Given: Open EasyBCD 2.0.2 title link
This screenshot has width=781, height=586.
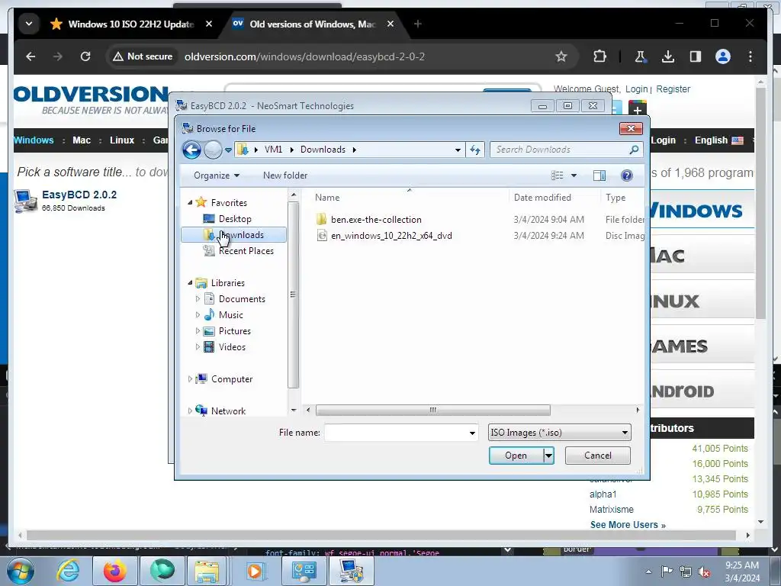Looking at the screenshot, I should click(x=79, y=195).
